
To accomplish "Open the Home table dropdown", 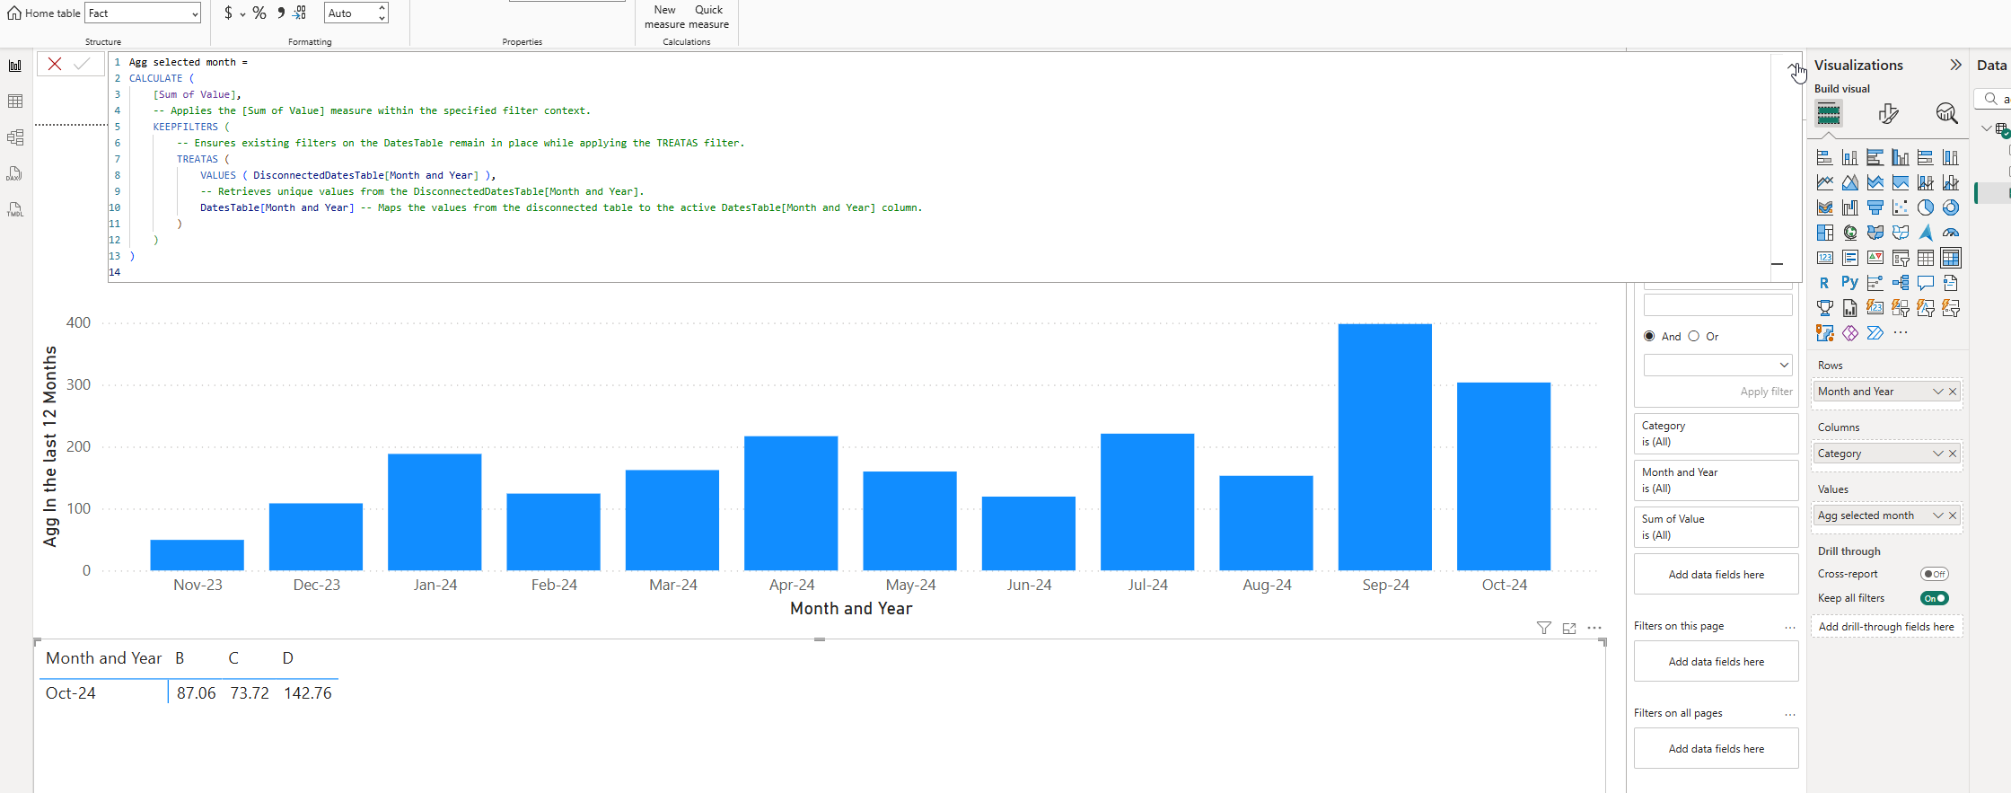I will click(x=143, y=13).
